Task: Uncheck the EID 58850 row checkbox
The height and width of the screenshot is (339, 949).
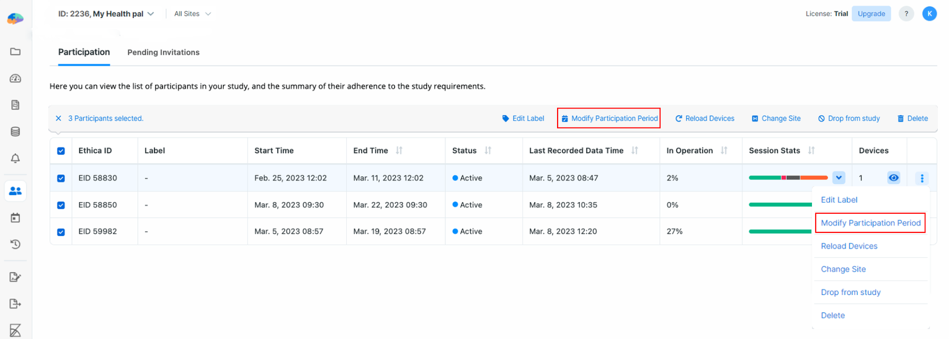Action: (61, 205)
